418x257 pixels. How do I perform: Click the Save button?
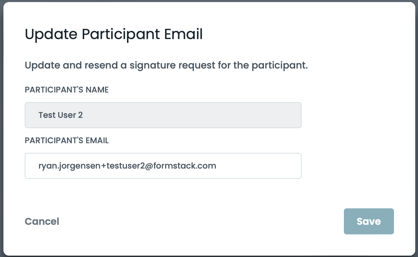pyautogui.click(x=369, y=221)
